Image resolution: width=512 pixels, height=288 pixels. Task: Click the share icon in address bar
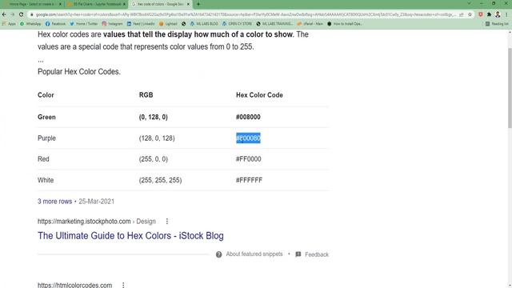click(461, 14)
